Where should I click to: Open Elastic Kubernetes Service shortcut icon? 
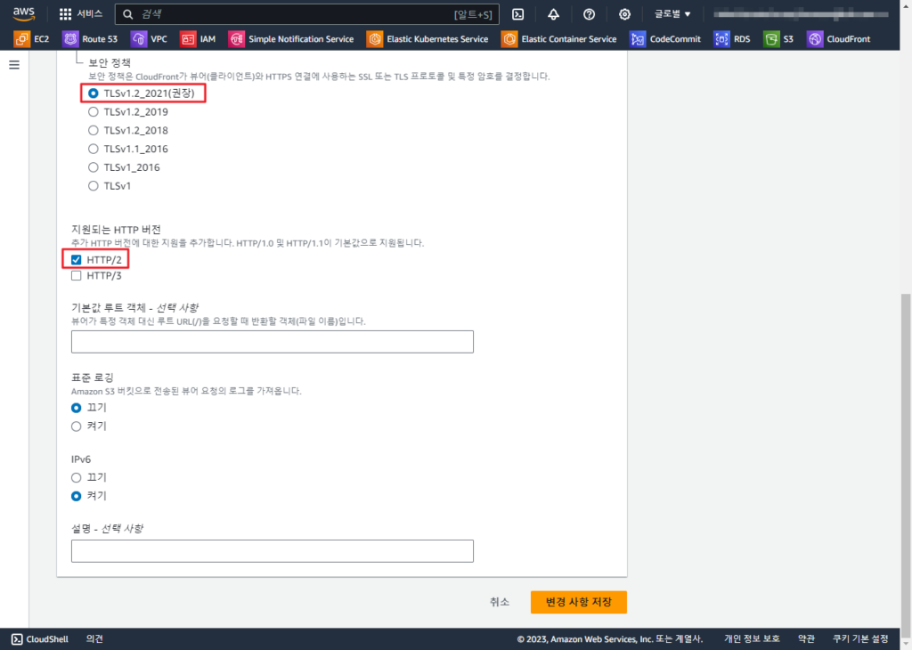375,39
